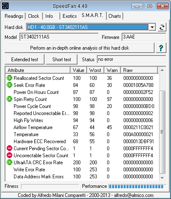The width and height of the screenshot is (171, 199).
Task: Select the High Fly Writes row
Action: (82, 120)
